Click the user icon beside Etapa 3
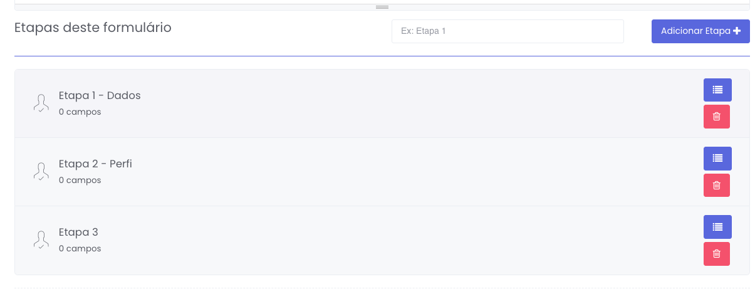This screenshot has height=289, width=755. pos(41,239)
